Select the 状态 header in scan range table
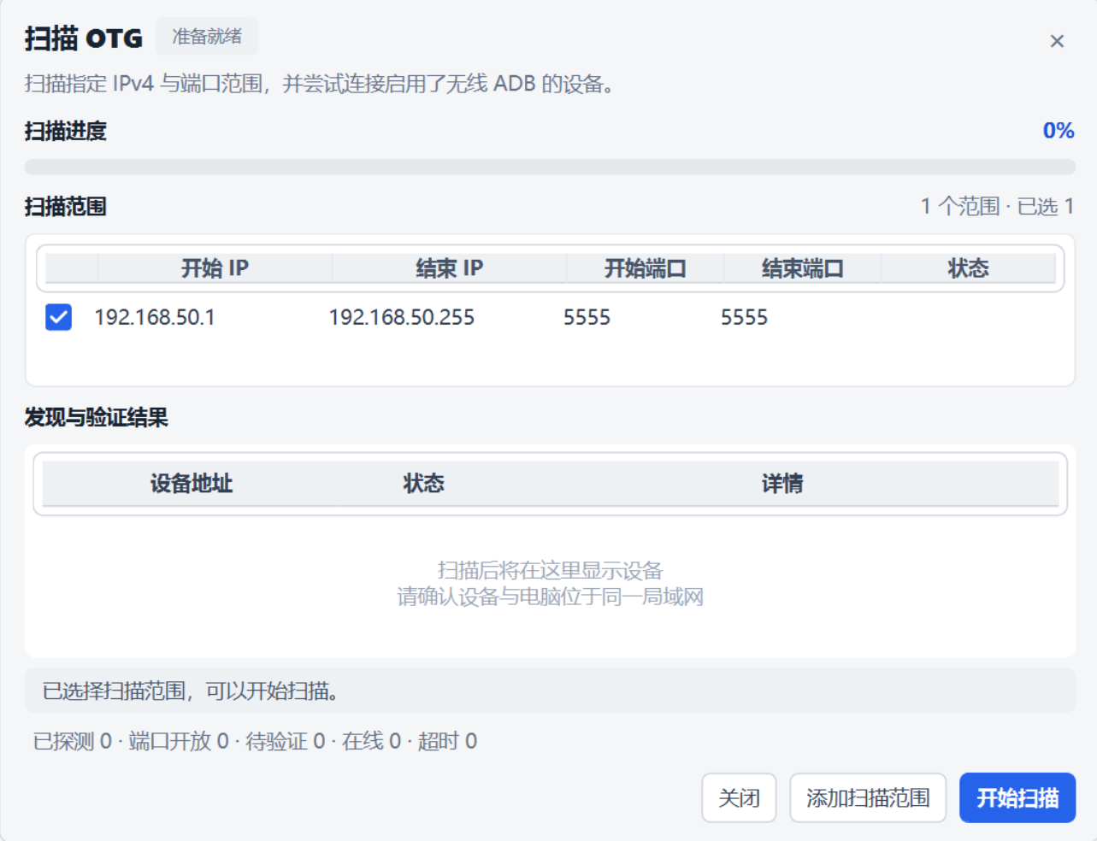Screen dimensions: 1097x841 [969, 268]
